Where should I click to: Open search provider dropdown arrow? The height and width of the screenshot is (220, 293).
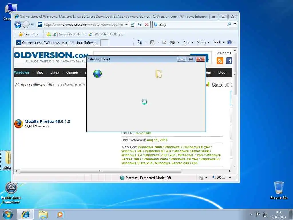[x=235, y=24]
